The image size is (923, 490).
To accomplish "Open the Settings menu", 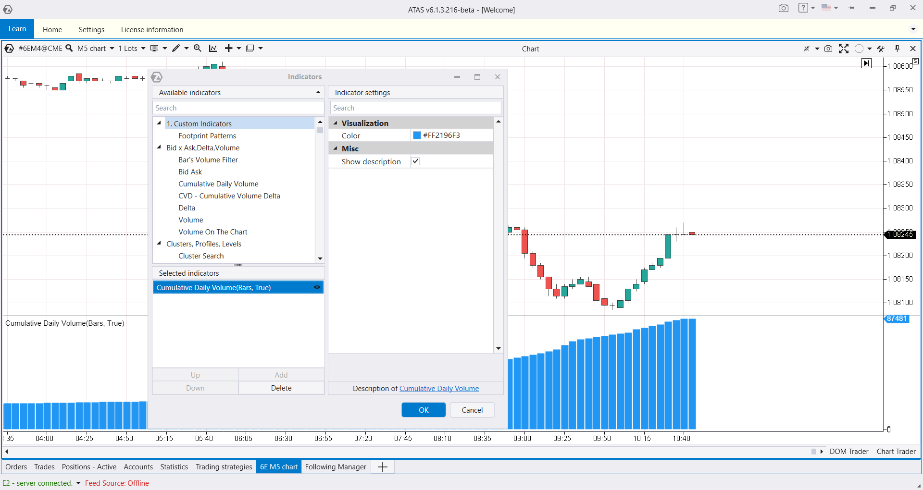I will click(91, 29).
